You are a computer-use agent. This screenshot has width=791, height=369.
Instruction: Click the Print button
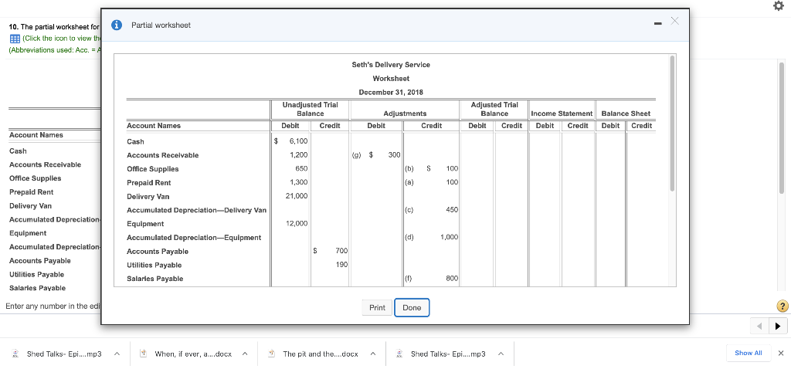click(x=377, y=307)
